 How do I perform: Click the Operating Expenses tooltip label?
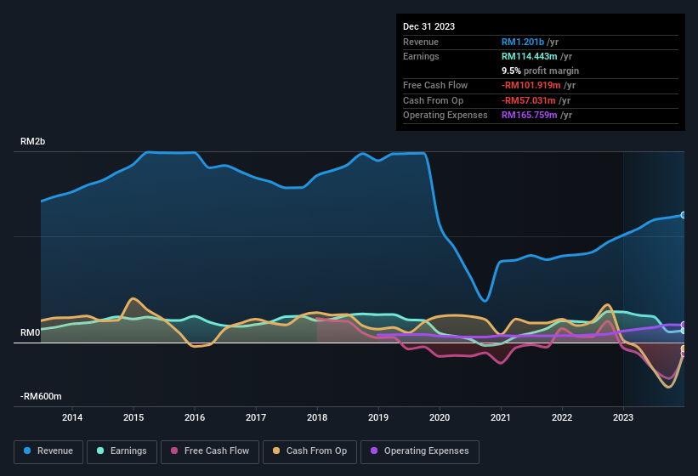tap(445, 115)
